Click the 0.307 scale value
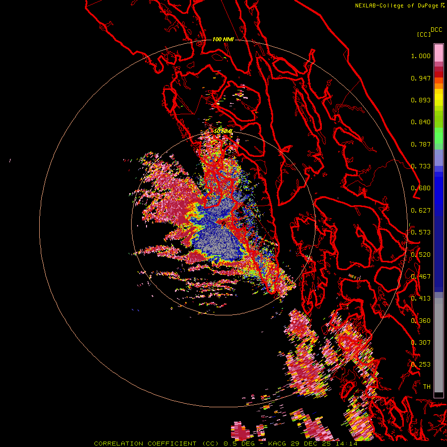447x447 pixels. pyautogui.click(x=421, y=343)
